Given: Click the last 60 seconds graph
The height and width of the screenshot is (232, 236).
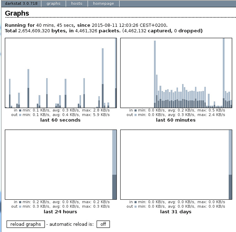Looking at the screenshot, I should 61,73.
